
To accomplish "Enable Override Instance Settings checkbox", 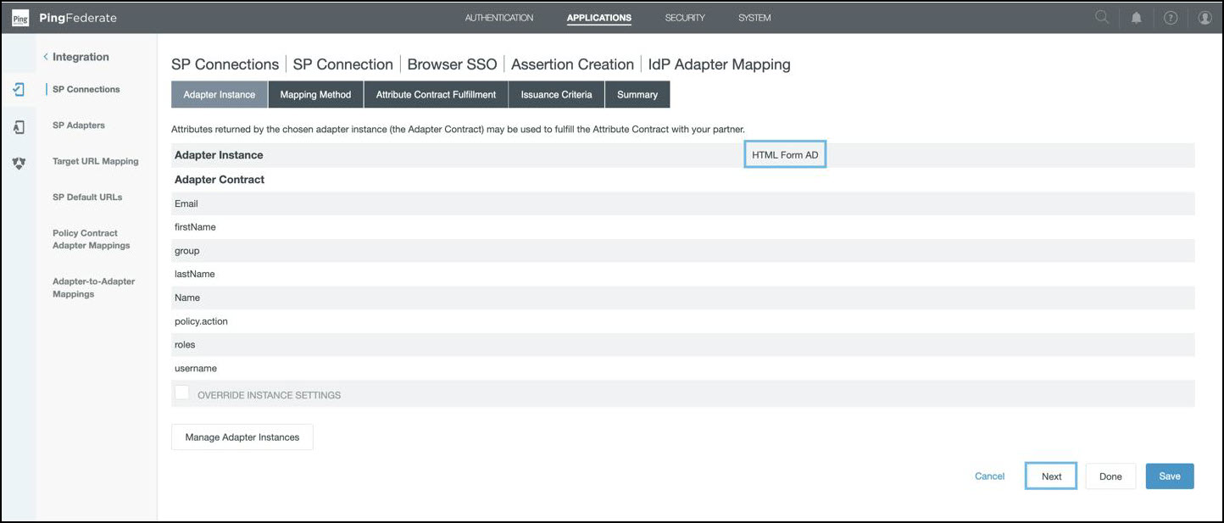I will tap(181, 392).
